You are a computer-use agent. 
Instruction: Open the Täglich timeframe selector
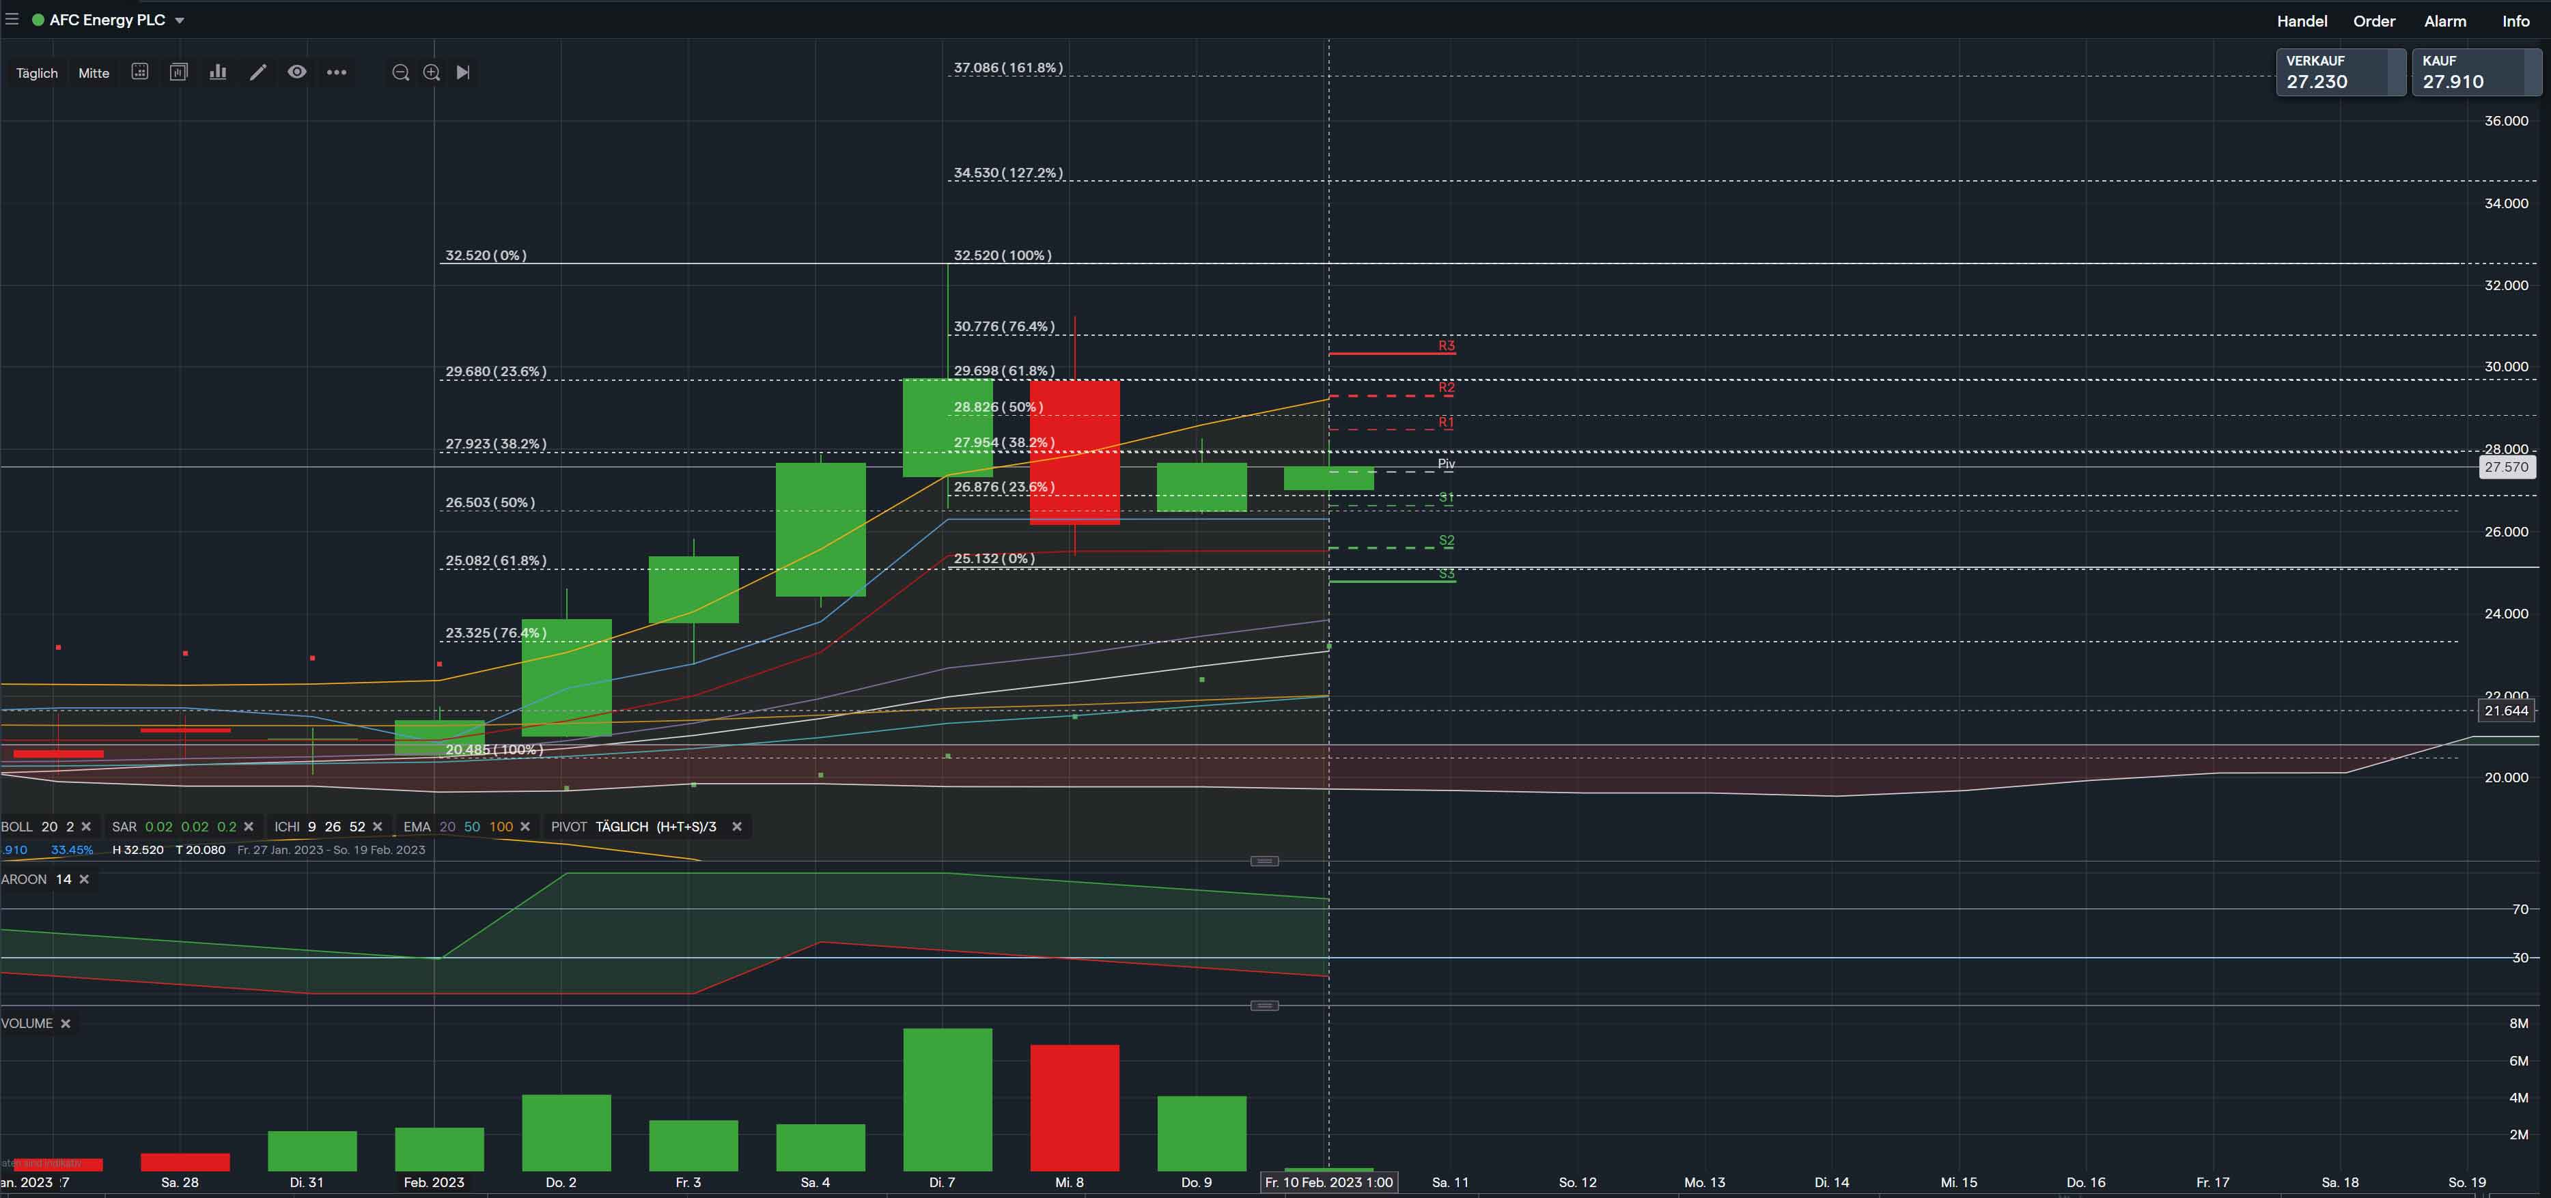click(36, 72)
